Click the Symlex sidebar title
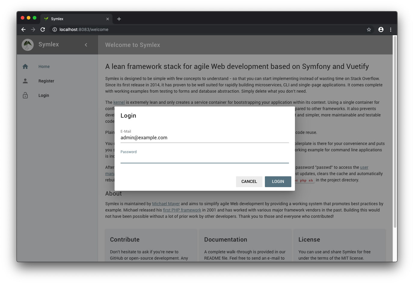Screen dimensions: 414x284 click(49, 44)
